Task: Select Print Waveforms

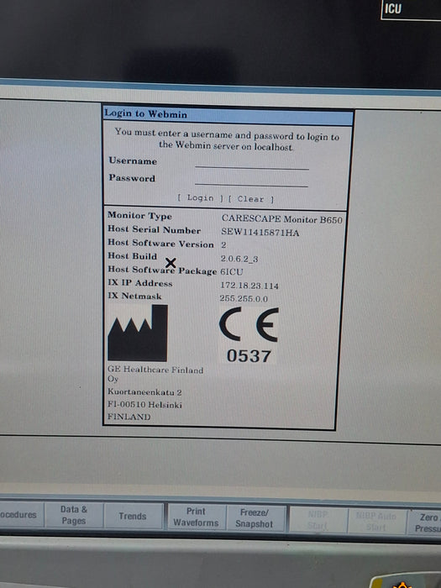Action: [x=196, y=517]
